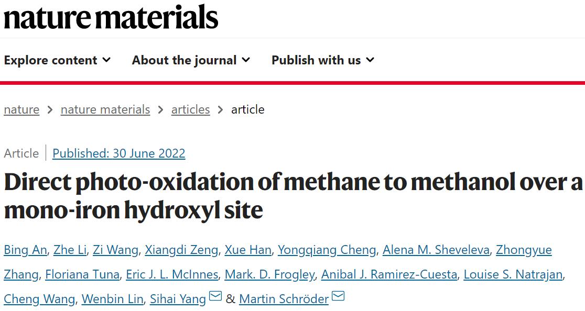This screenshot has height=311, width=585.
Task: Expand the Publish with us dropdown chevron
Action: click(370, 60)
